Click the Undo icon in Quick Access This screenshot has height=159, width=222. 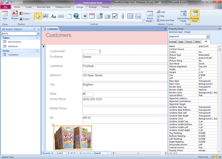click(11, 2)
